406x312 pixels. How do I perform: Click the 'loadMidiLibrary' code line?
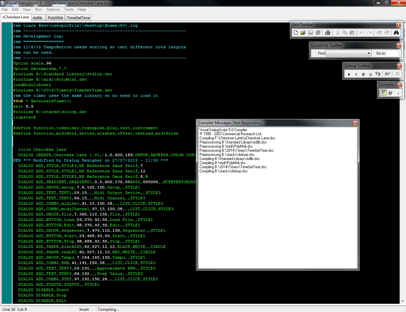[x=32, y=85]
